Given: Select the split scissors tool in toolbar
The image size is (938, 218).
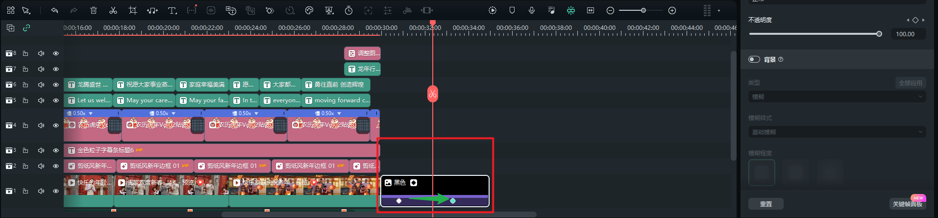Looking at the screenshot, I should [113, 10].
